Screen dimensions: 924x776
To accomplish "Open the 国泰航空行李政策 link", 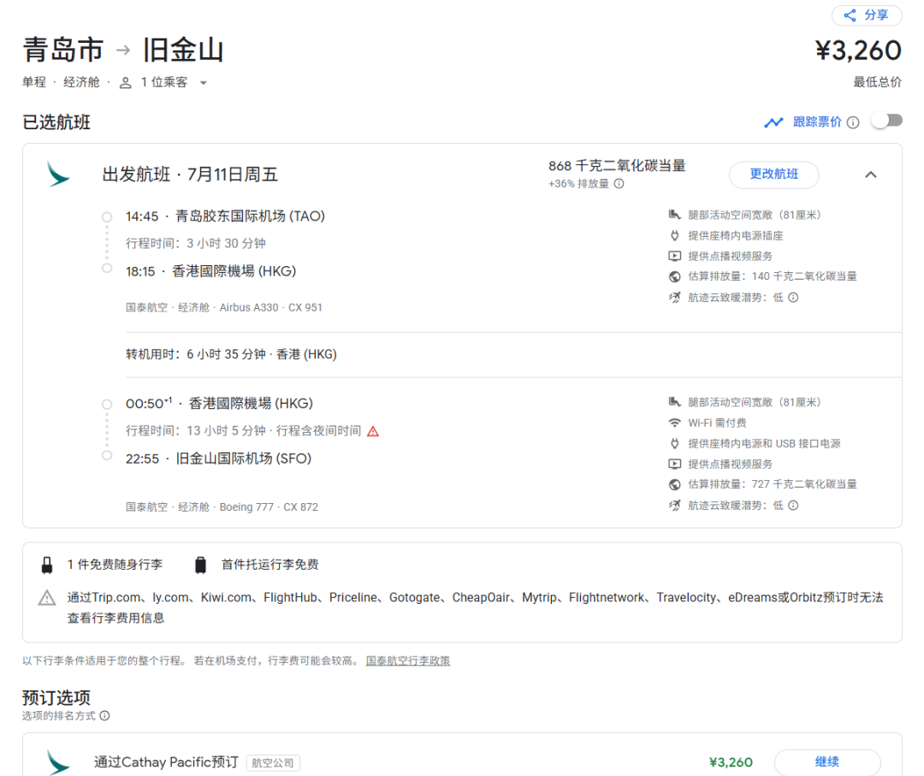I will (x=408, y=660).
